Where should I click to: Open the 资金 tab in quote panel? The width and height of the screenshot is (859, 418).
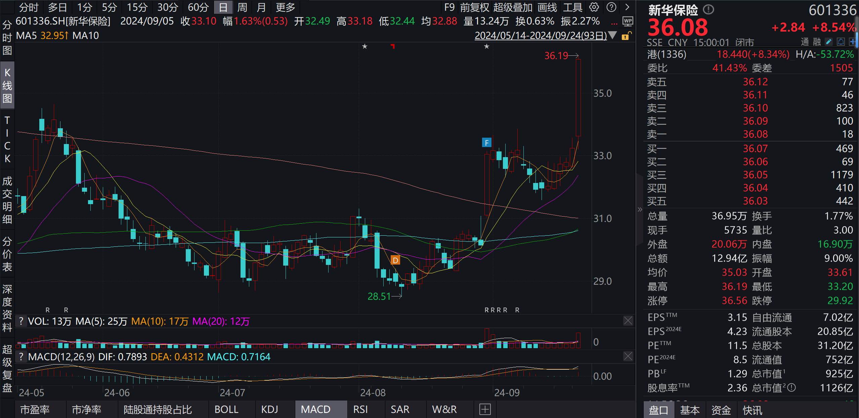[721, 410]
